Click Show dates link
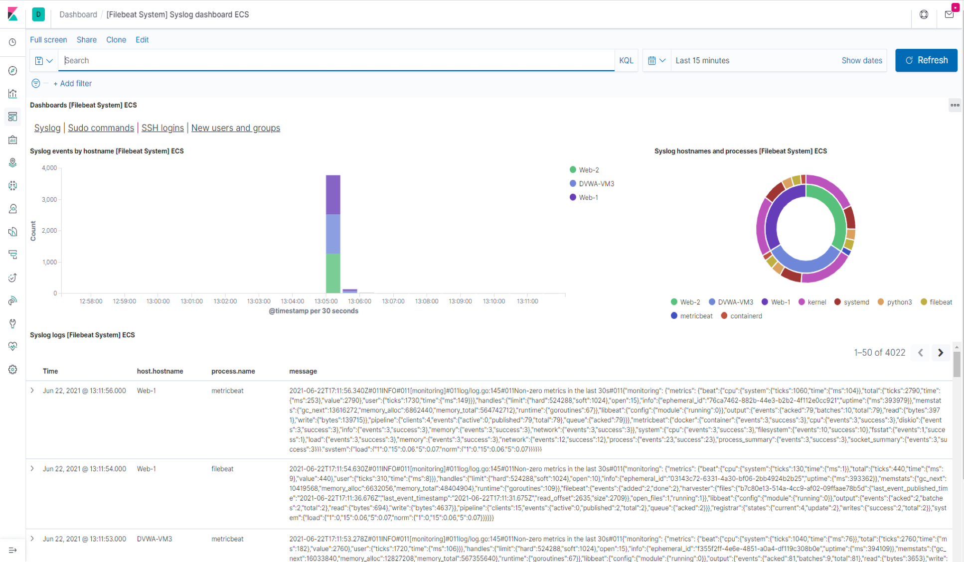 click(862, 60)
